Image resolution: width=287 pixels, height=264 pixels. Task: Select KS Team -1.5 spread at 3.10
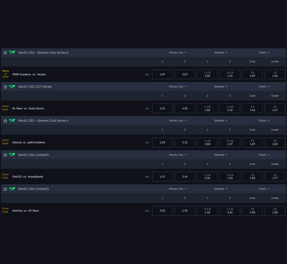click(x=230, y=211)
